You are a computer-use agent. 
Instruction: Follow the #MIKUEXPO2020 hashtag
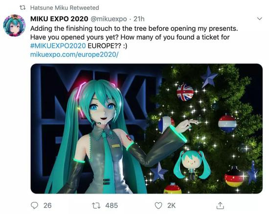[x=58, y=46]
